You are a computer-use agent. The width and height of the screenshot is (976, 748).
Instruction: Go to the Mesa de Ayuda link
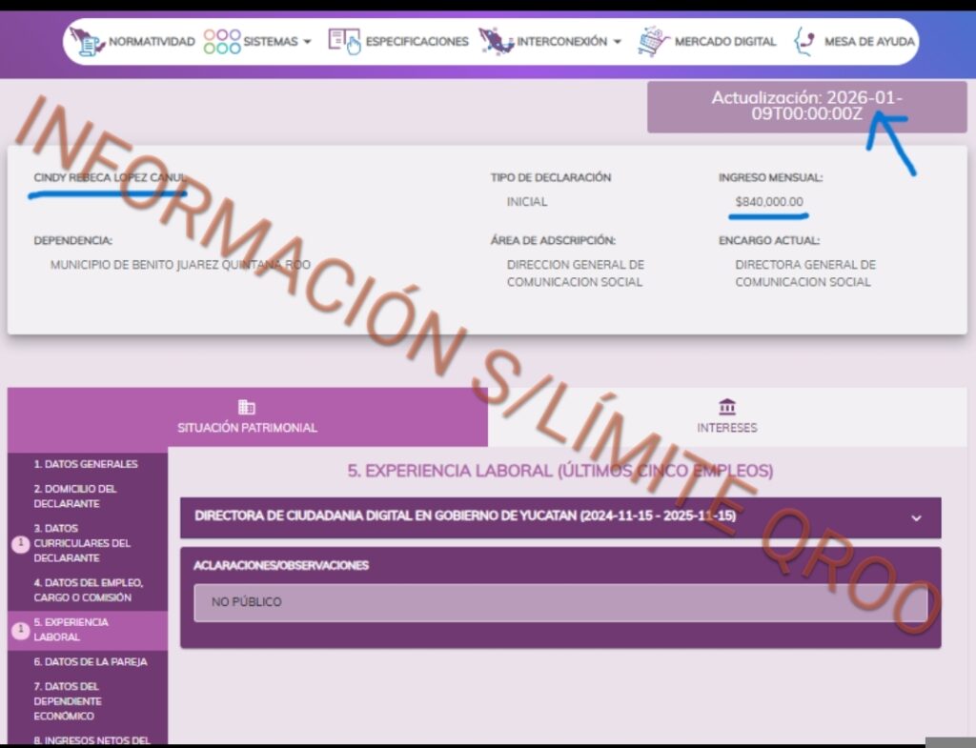(869, 42)
